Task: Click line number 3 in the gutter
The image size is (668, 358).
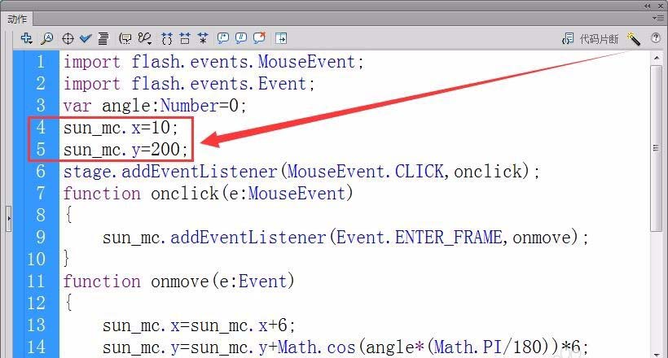Action: click(x=41, y=106)
